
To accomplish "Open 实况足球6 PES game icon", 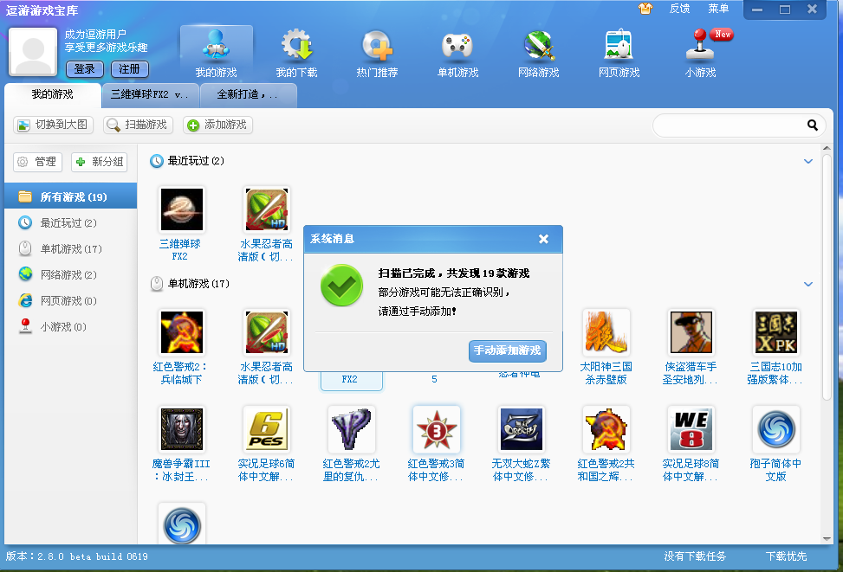I will pos(267,429).
